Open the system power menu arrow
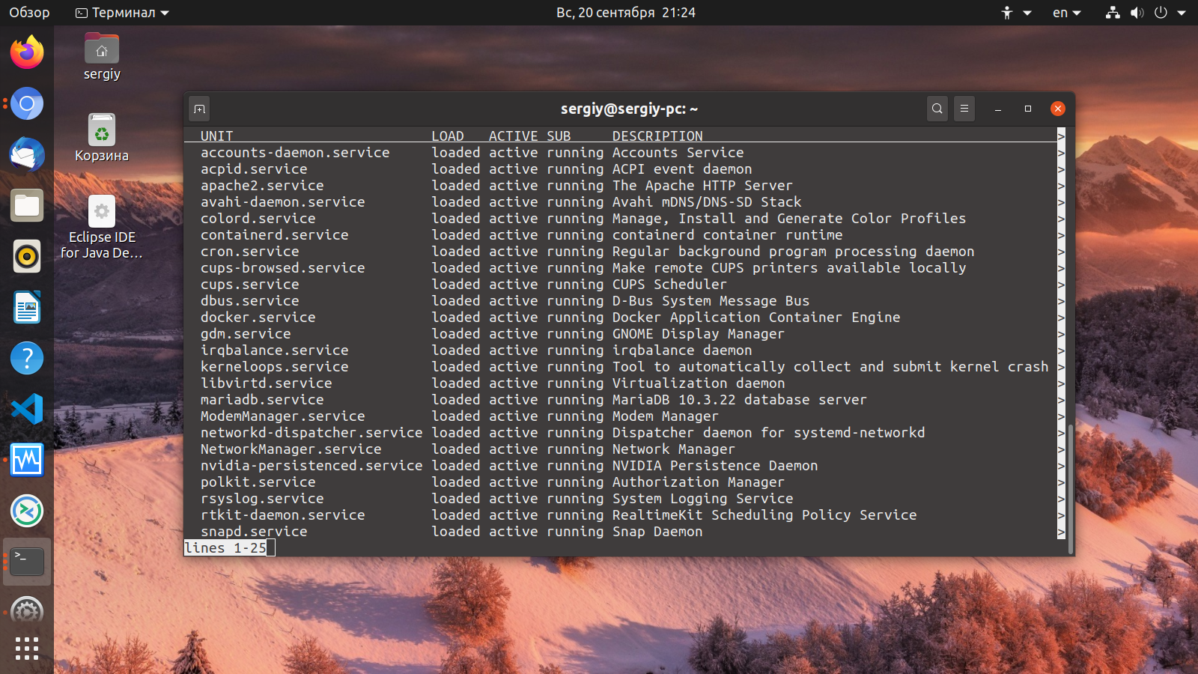 pos(1182,13)
